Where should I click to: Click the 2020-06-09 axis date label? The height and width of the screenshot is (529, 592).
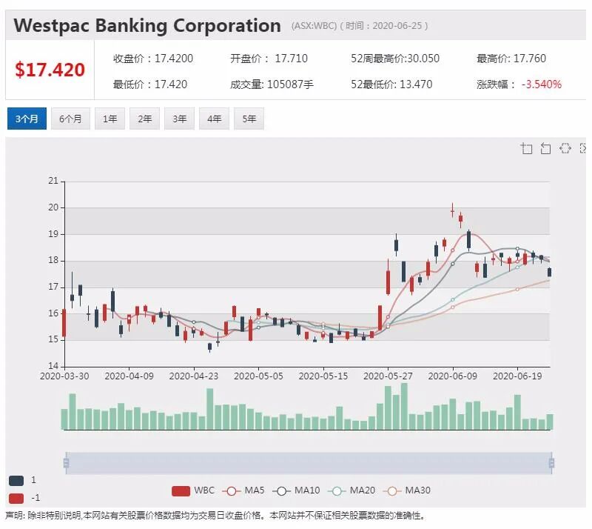(x=452, y=376)
